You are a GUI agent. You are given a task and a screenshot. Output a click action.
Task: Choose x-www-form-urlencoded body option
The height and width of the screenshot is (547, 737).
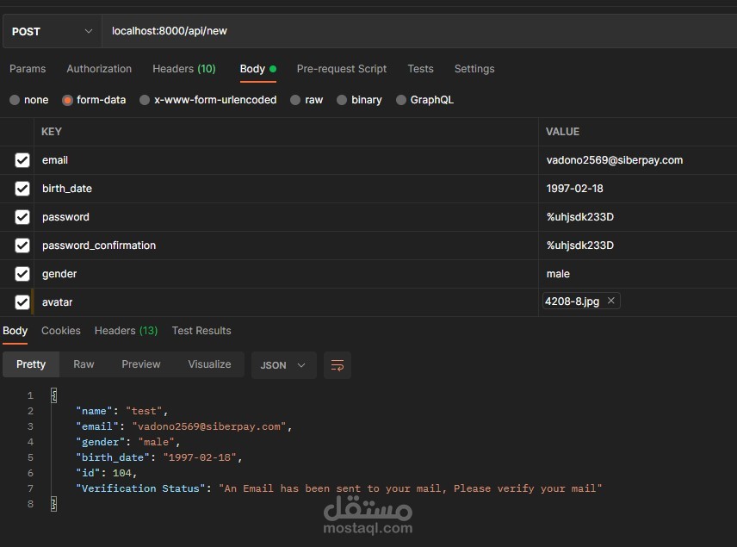(x=145, y=100)
